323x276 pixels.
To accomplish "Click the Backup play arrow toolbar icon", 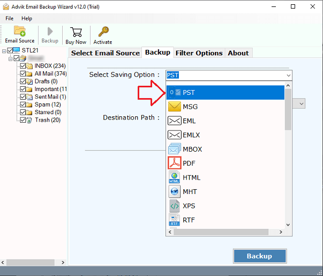I will [x=50, y=31].
